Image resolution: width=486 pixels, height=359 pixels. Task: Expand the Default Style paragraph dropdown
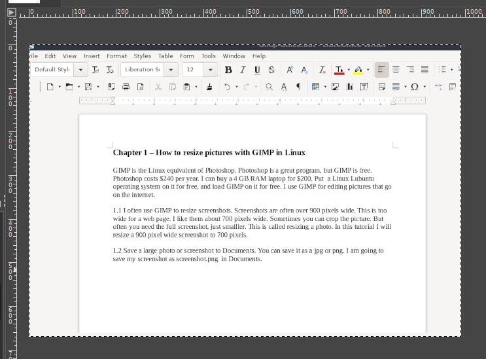click(x=80, y=70)
